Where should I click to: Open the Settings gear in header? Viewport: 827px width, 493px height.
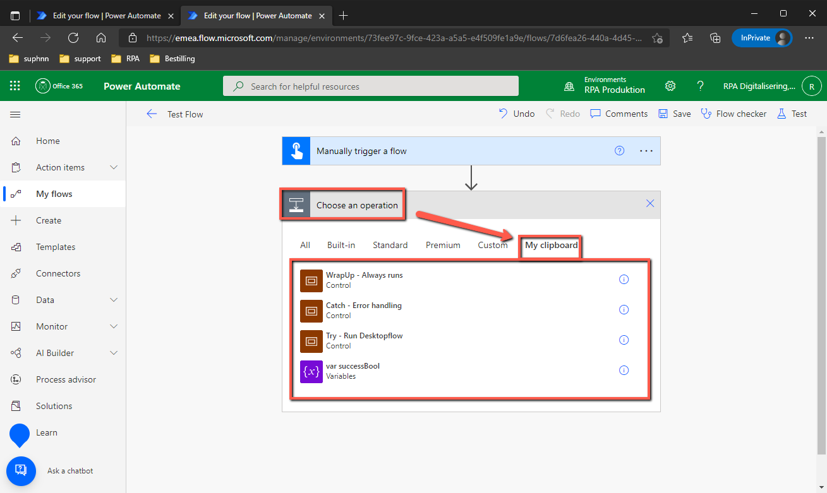tap(670, 86)
